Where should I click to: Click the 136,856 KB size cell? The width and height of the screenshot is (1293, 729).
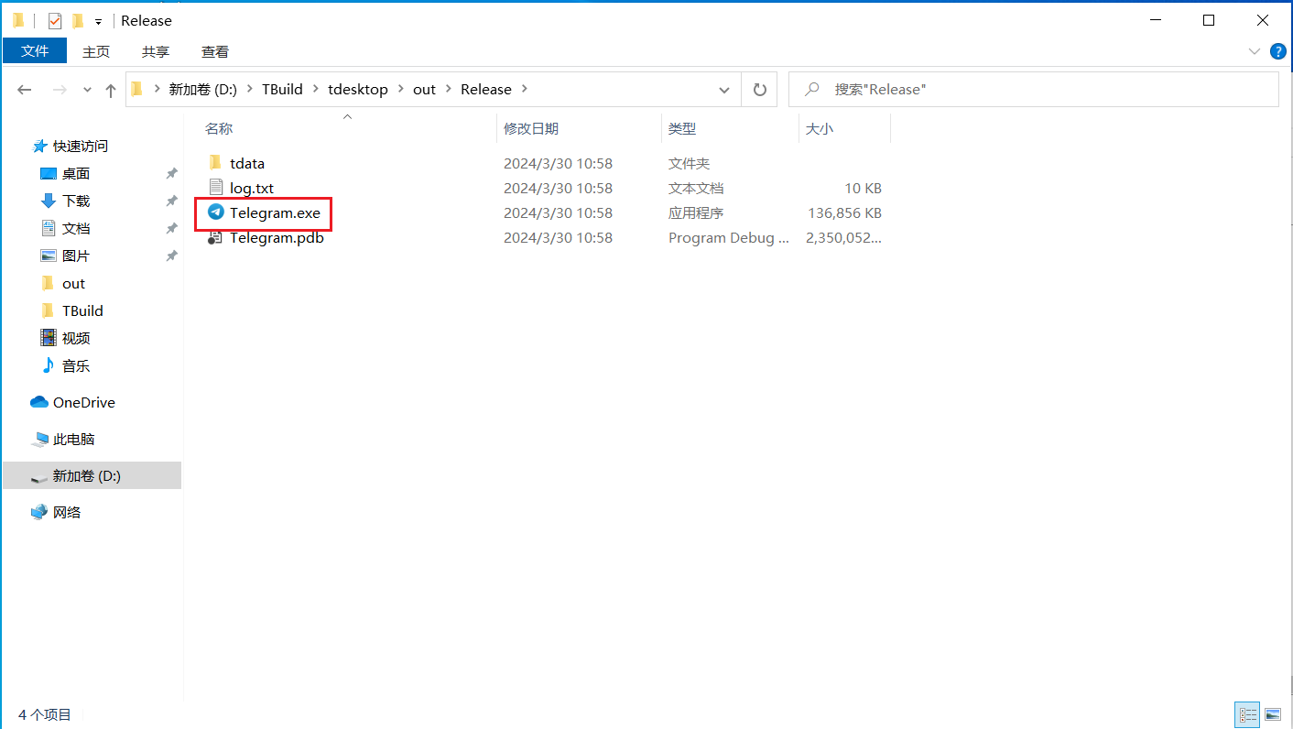coord(844,212)
